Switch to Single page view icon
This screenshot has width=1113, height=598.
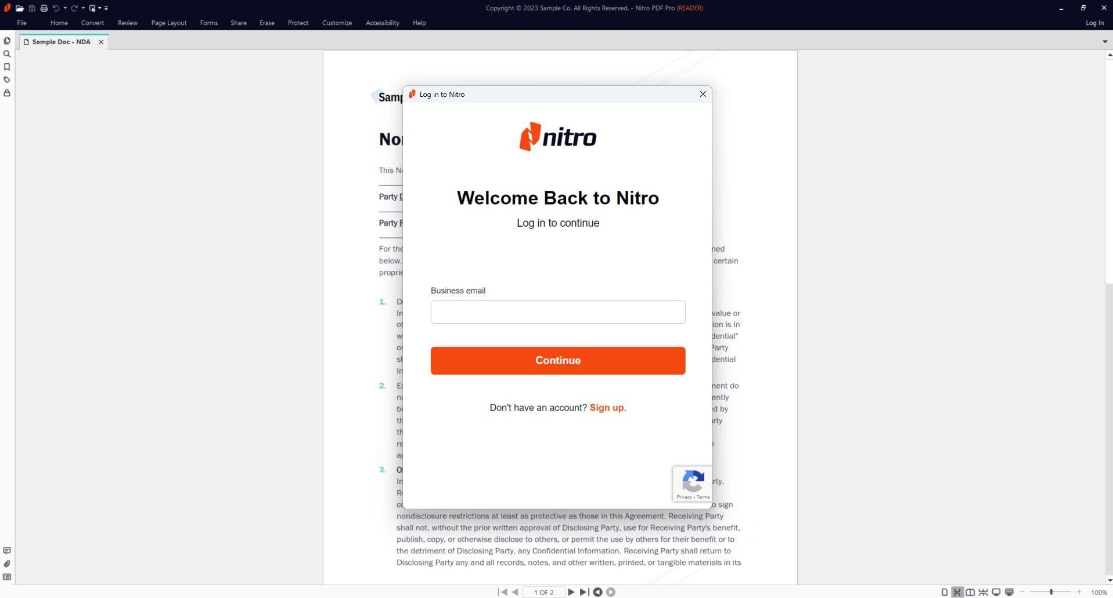pos(945,592)
